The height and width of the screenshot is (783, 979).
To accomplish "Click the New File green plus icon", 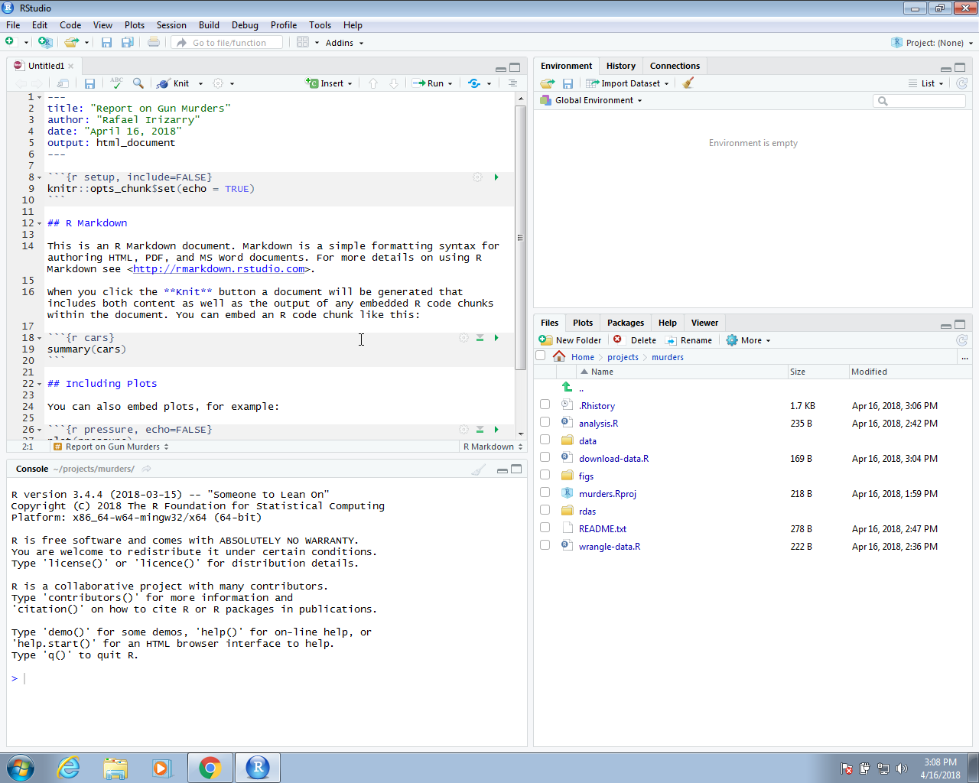I will point(11,42).
